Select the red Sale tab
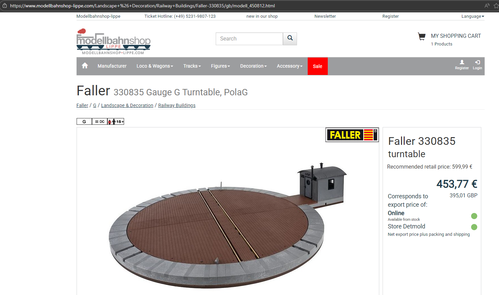Screen dimensions: 499x295 pos(317,66)
